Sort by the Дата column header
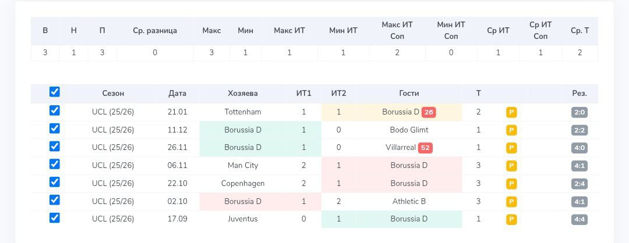Image resolution: width=629 pixels, height=243 pixels. 177,94
